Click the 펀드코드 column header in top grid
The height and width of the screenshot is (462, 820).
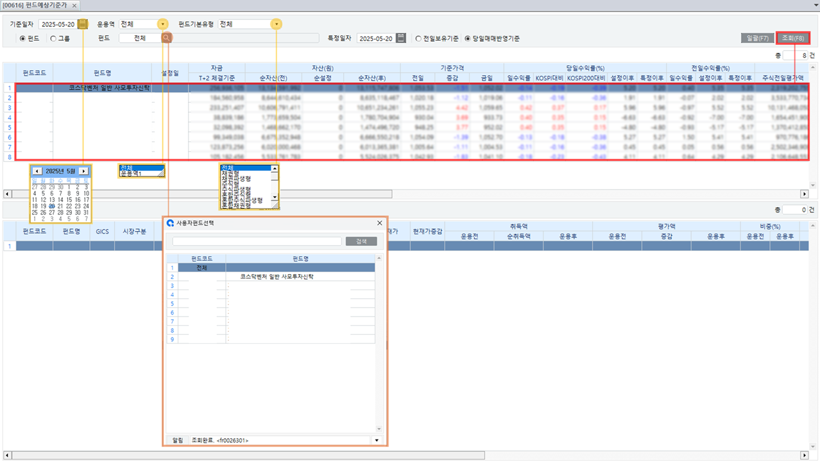[x=35, y=73]
